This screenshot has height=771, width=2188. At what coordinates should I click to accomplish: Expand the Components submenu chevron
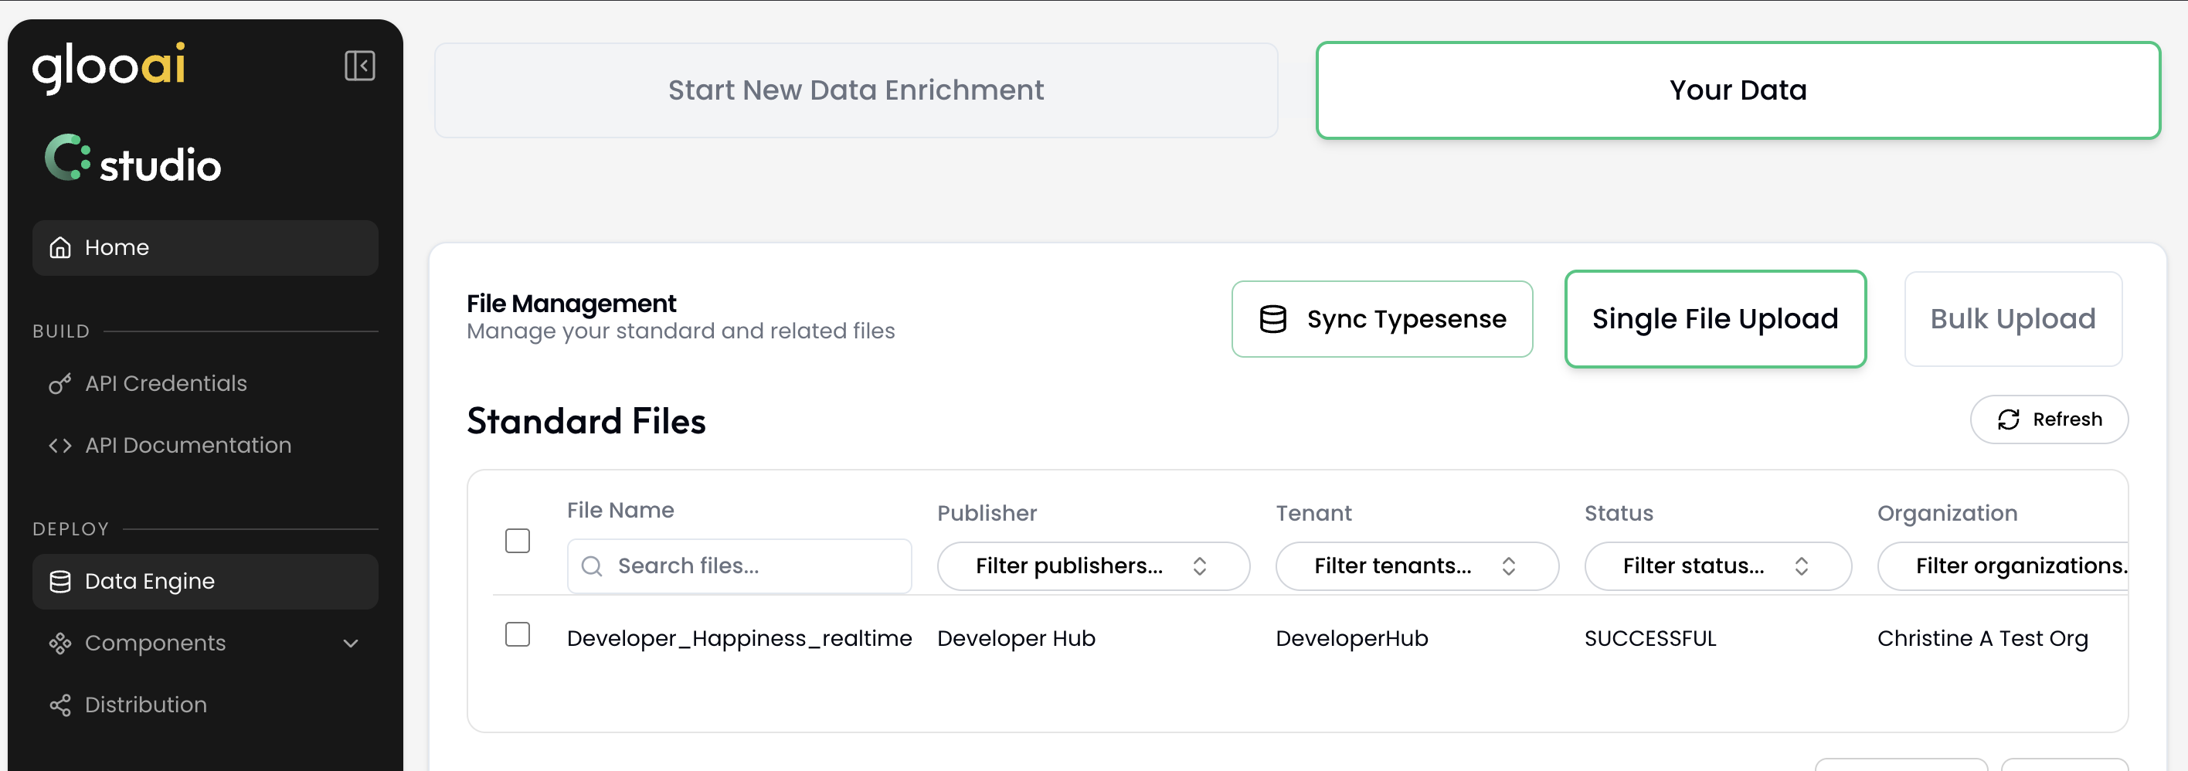click(351, 643)
